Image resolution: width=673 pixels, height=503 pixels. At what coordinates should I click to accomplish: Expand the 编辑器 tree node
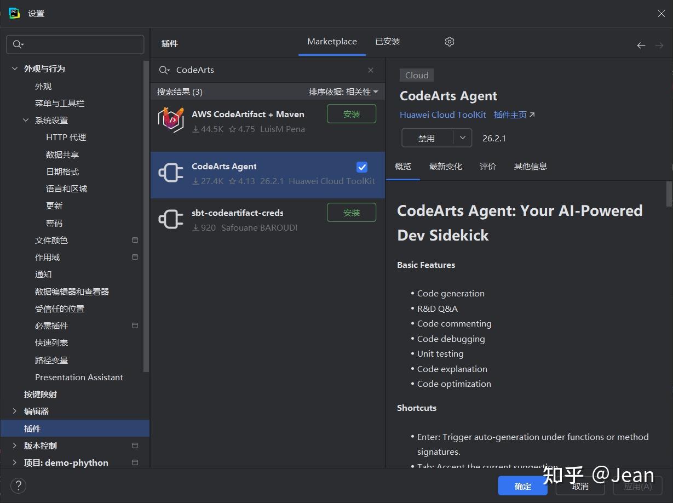tap(14, 411)
